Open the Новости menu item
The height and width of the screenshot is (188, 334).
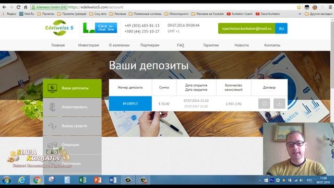[242, 45]
